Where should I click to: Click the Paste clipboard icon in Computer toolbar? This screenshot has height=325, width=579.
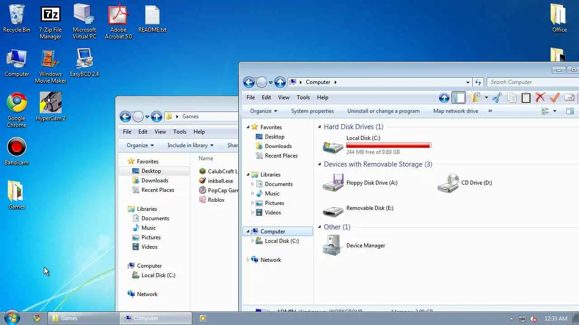526,97
